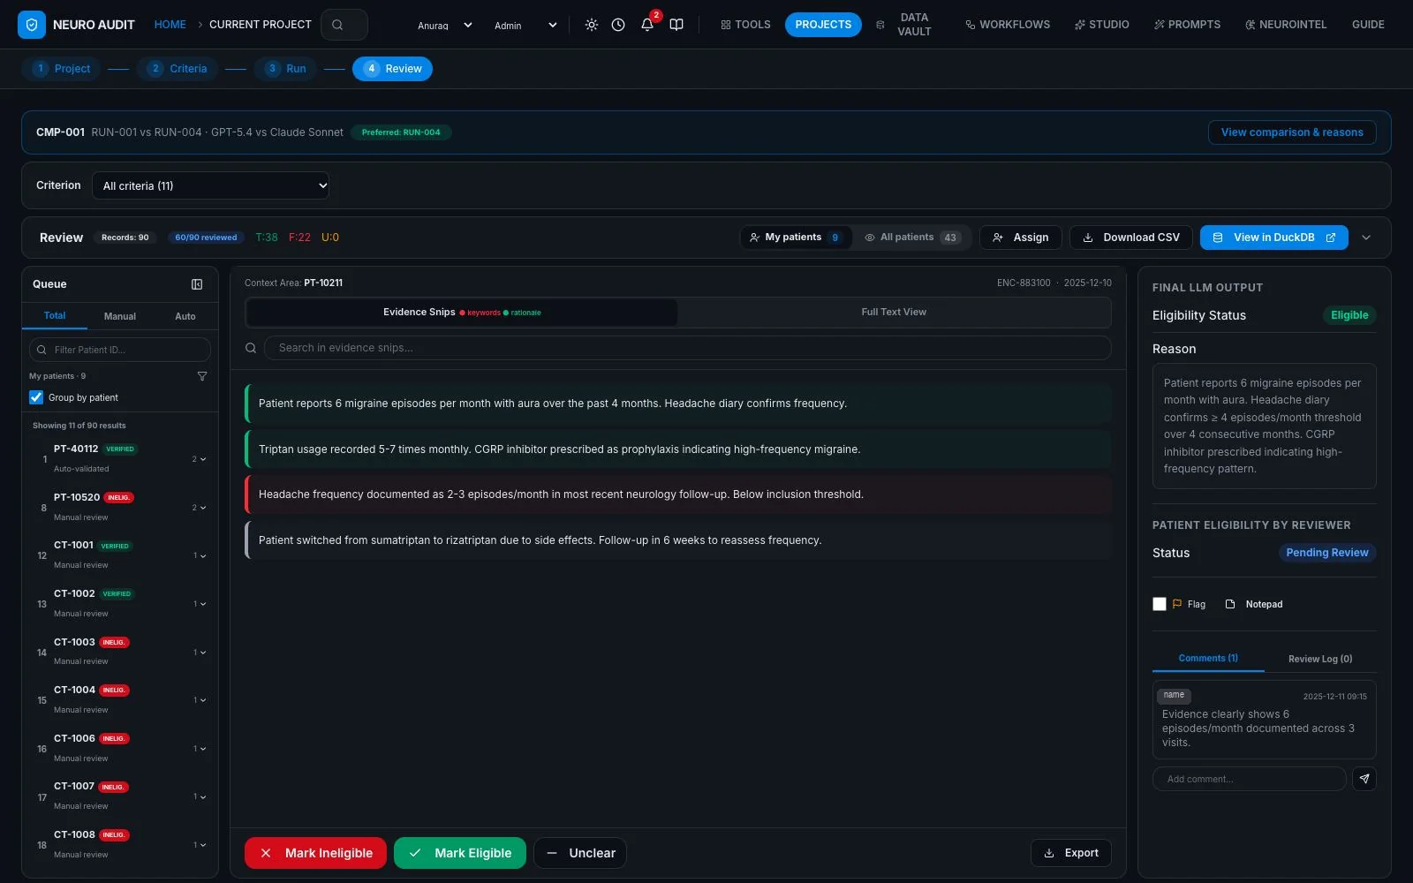Check the Flag checkbox
The width and height of the screenshot is (1413, 883).
(x=1160, y=604)
